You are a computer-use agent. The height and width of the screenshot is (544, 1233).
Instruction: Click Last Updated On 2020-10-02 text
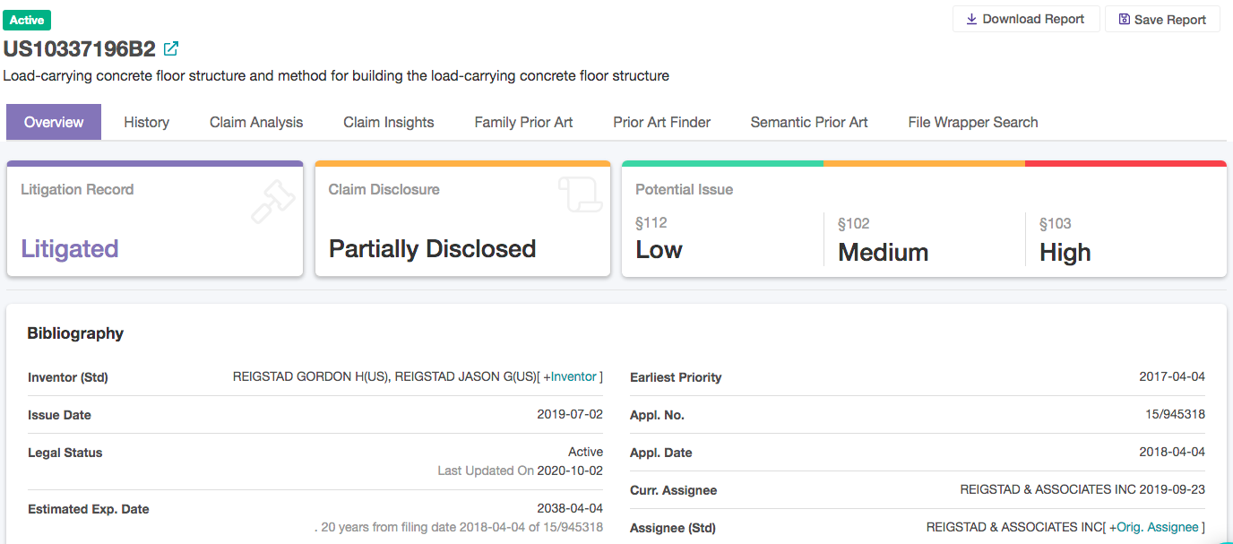click(521, 470)
